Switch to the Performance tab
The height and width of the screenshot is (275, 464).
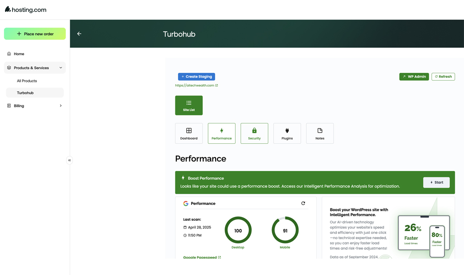(x=222, y=133)
